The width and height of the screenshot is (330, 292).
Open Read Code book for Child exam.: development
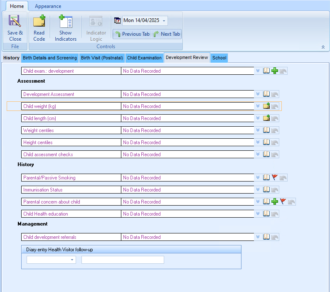coord(266,71)
